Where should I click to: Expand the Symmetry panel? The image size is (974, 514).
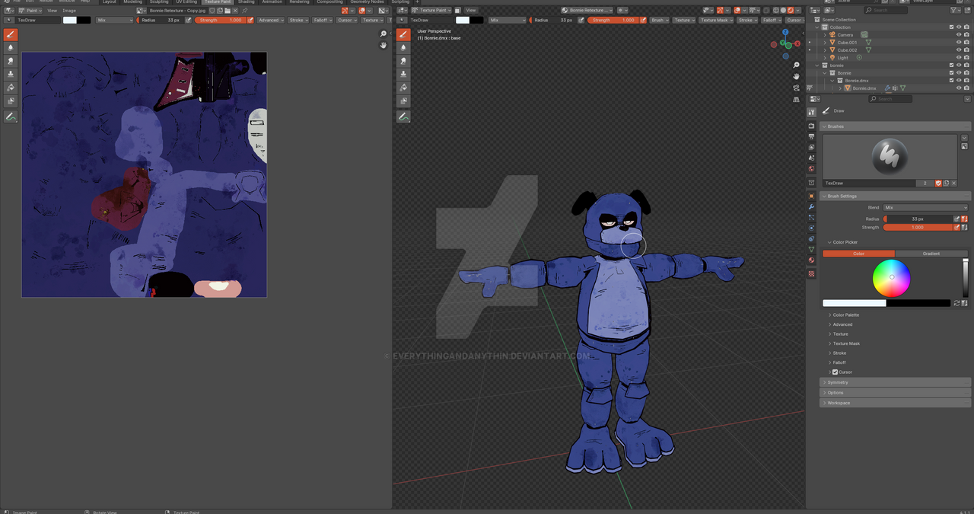click(895, 382)
